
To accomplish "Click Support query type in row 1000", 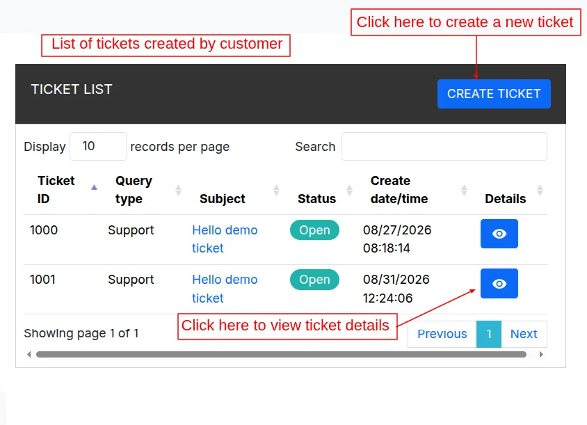I will [131, 230].
